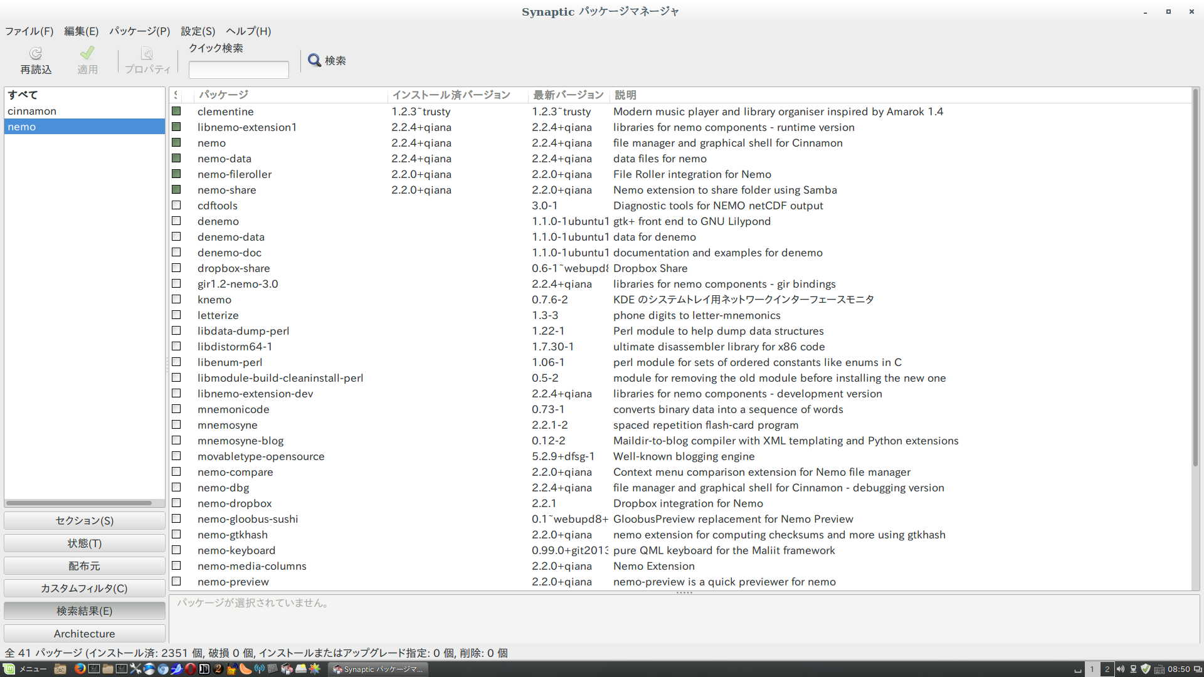Screen dimensions: 1204x677
Task: Mark the nemo-compare package checkbox
Action: coord(176,471)
